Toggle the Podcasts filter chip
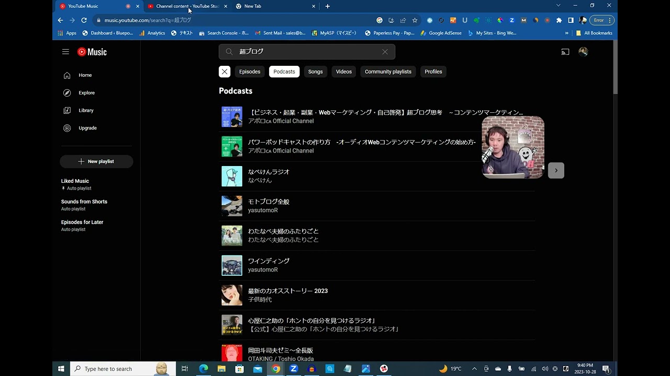The width and height of the screenshot is (670, 376). (284, 72)
